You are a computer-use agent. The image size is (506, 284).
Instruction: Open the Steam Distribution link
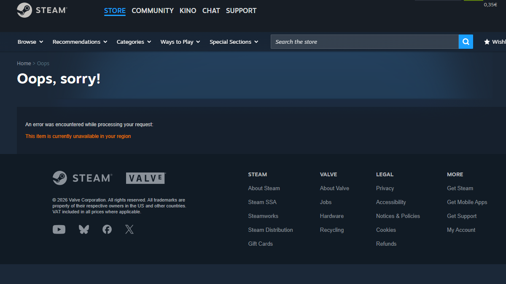[x=270, y=230]
